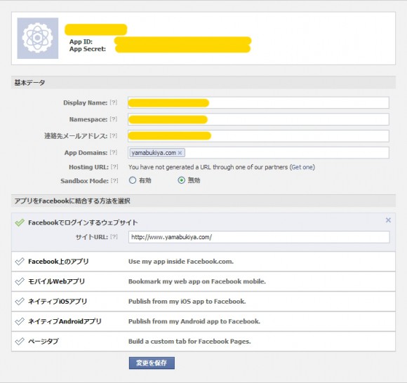Click the checkmark beside Facebook上のアプリ
The width and height of the screenshot is (407, 383).
point(20,262)
